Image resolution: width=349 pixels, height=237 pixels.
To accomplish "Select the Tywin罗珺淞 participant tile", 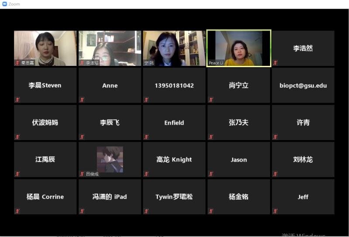I will click(x=174, y=197).
